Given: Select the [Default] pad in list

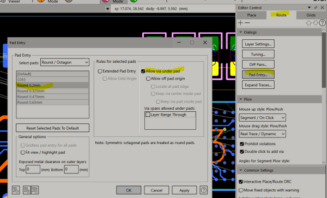Looking at the screenshot, I should click(52, 74).
